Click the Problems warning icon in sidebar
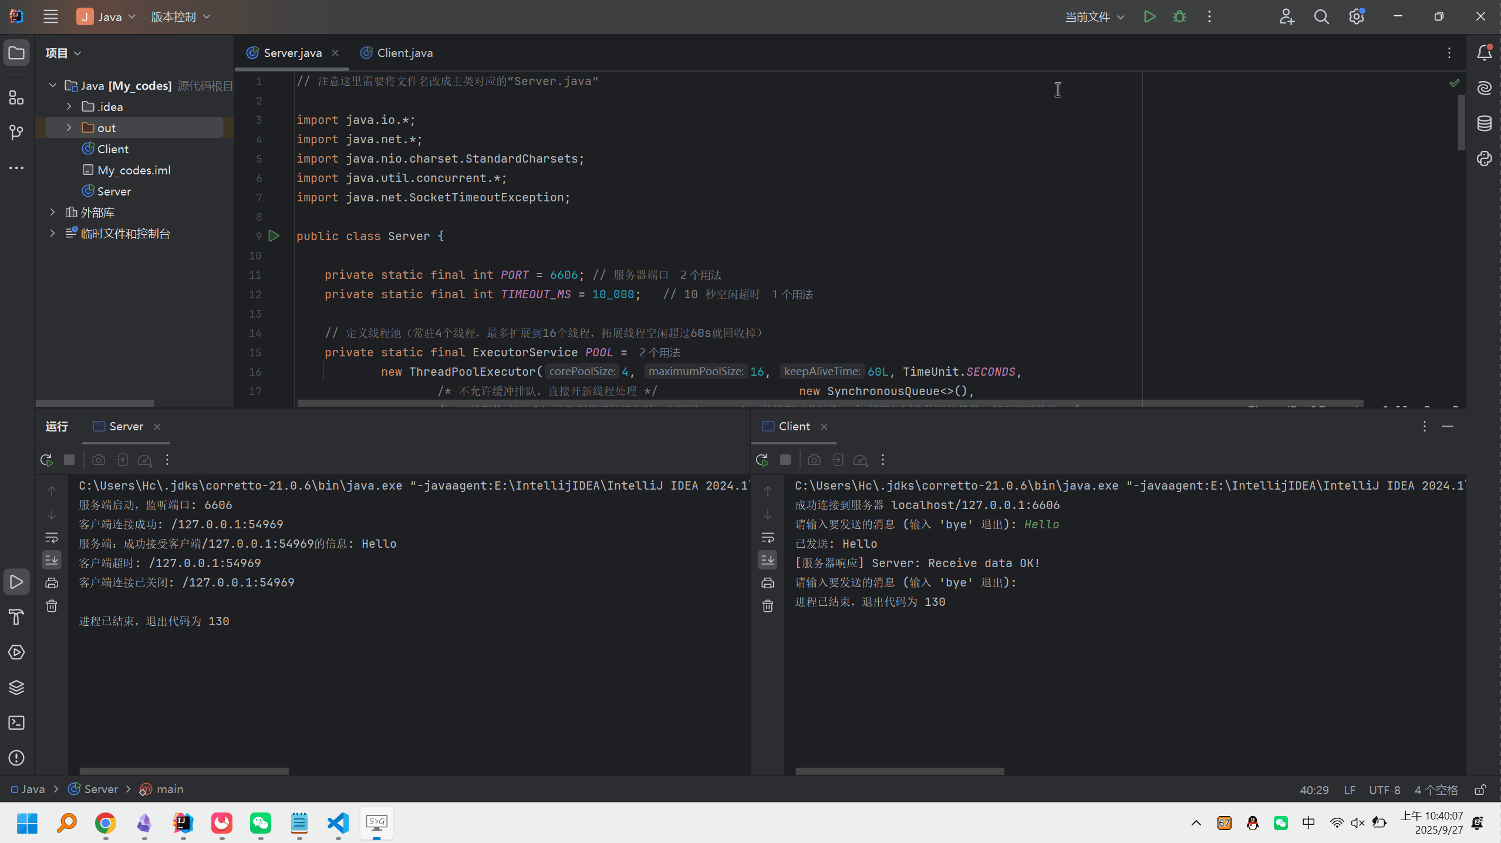The width and height of the screenshot is (1501, 843). pyautogui.click(x=16, y=758)
